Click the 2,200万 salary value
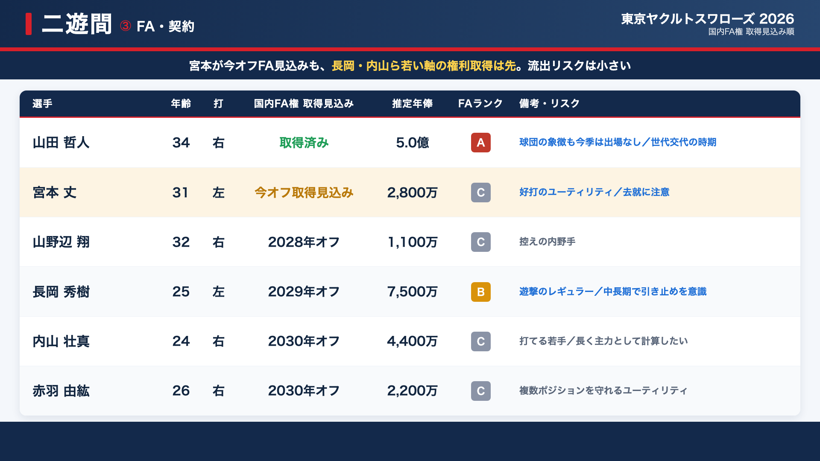The width and height of the screenshot is (820, 461). (x=412, y=391)
